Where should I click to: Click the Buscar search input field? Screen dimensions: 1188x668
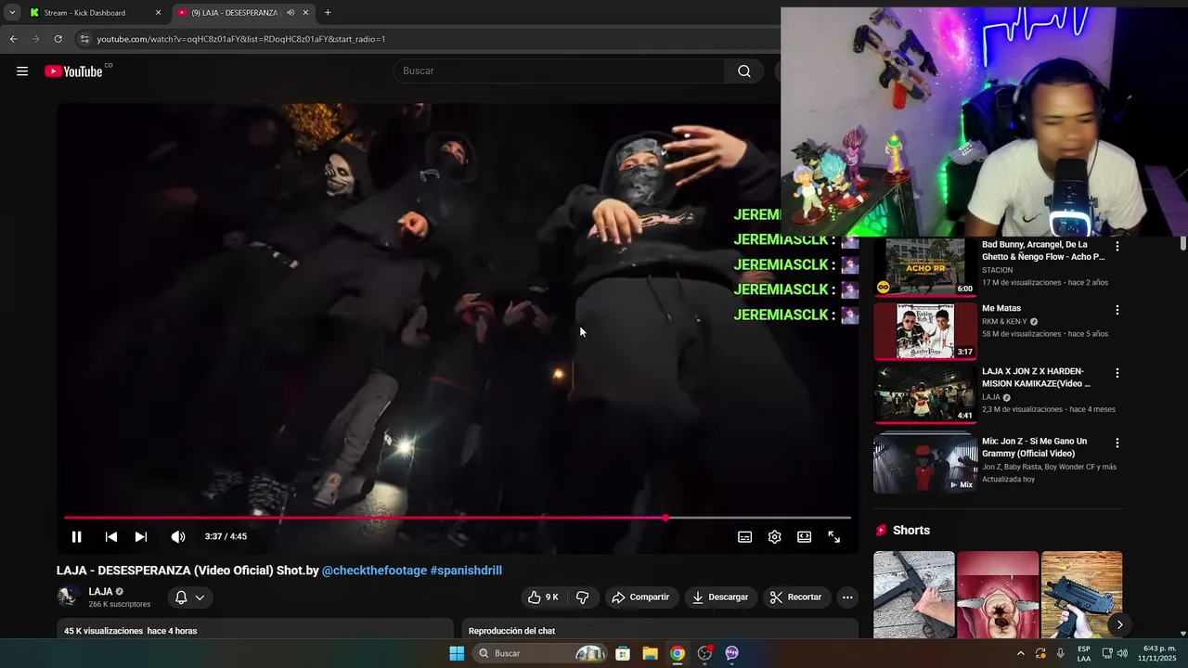[x=560, y=71]
